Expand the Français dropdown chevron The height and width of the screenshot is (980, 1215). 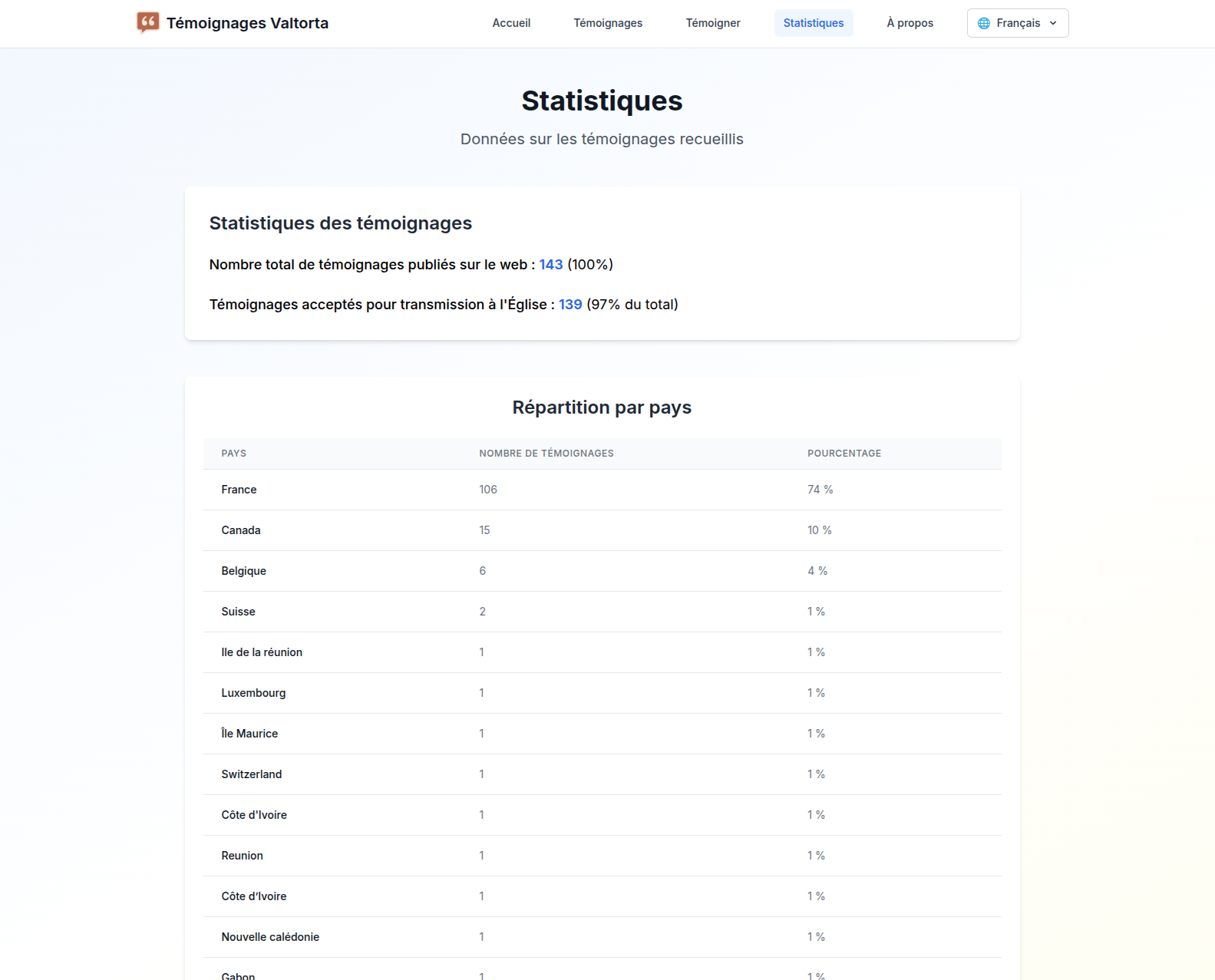(1053, 23)
